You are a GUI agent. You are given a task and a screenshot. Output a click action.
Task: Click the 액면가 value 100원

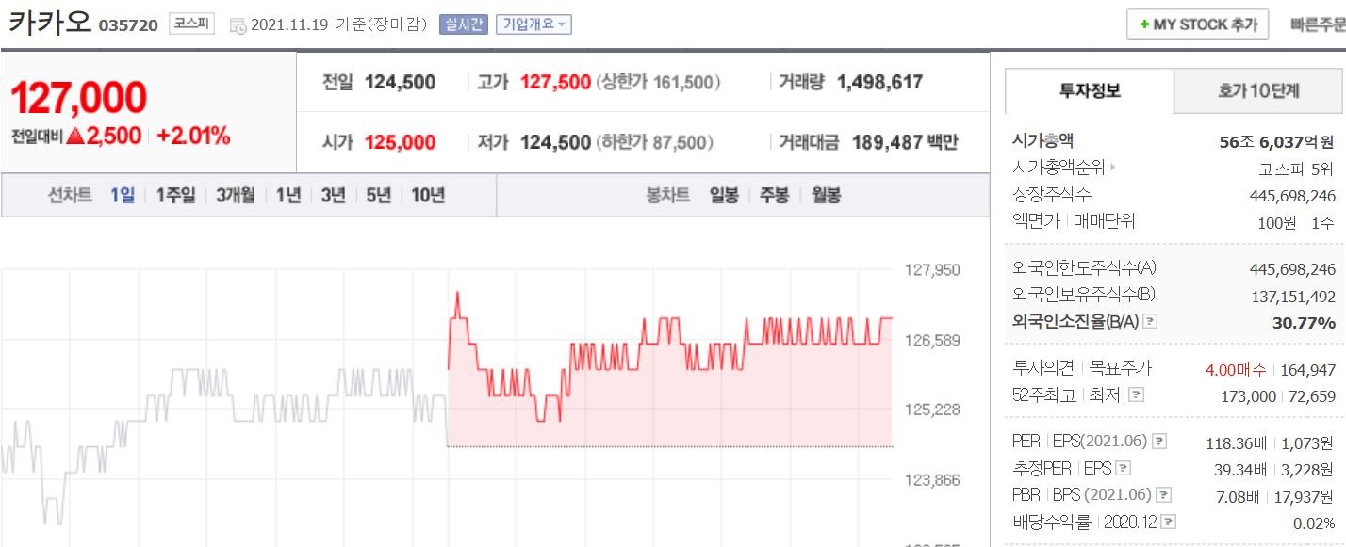(1278, 222)
